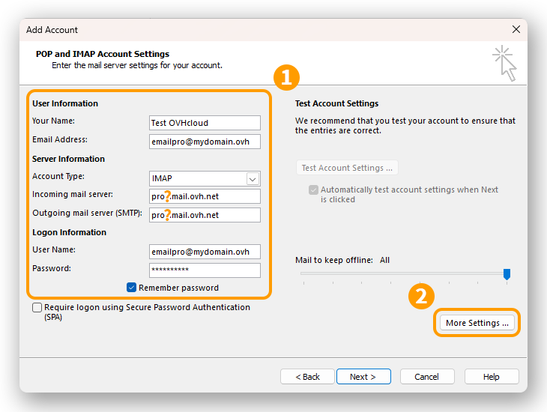Go to the previous step with Back
Viewport: 547px width, 412px height.
click(307, 377)
